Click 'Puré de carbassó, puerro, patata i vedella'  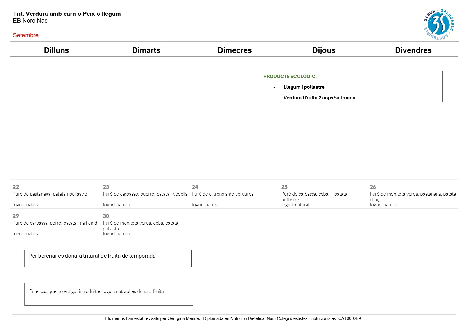click(145, 194)
